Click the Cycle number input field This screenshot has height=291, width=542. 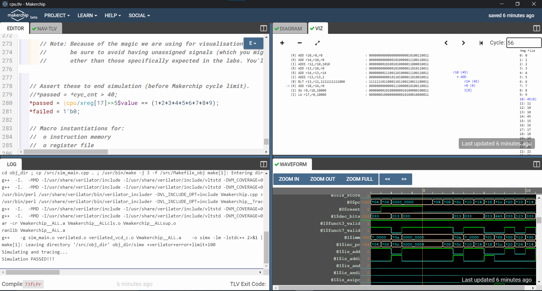click(x=524, y=43)
